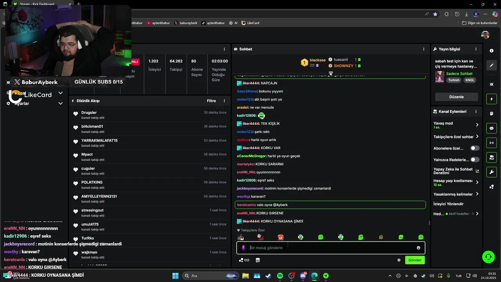
Task: Open the Edge Copilot icon
Action: coord(495,14)
